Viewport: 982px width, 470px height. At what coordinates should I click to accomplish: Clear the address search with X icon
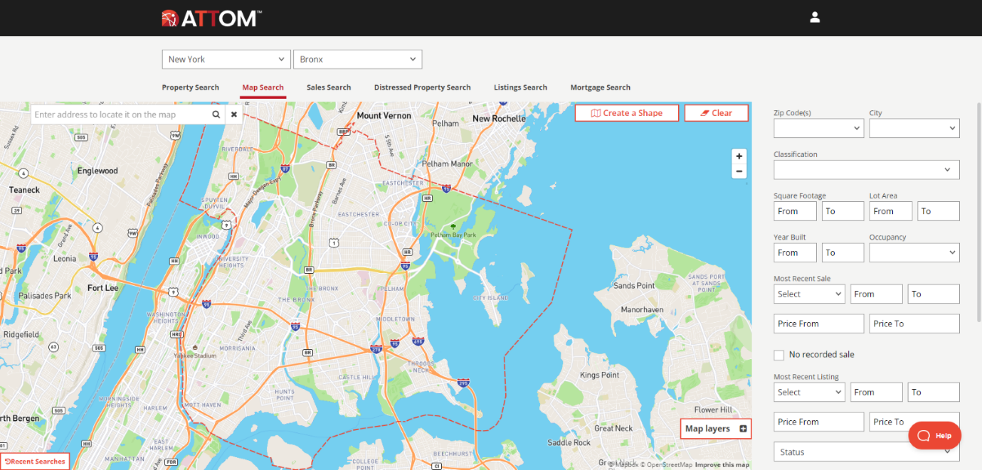click(234, 114)
